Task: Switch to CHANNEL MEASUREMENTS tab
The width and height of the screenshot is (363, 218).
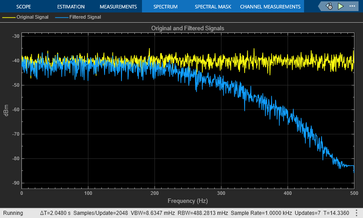Action: pyautogui.click(x=270, y=7)
